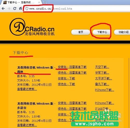Screen dimensions: 130x128
Task: Click the globe site icon in address bar
Action: (x=27, y=9)
